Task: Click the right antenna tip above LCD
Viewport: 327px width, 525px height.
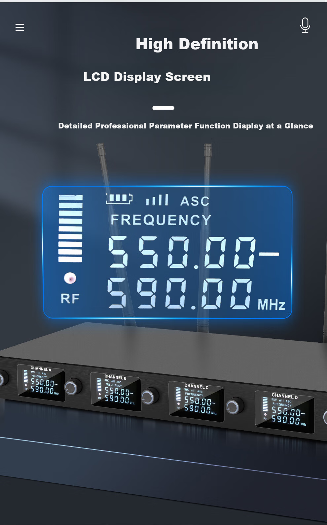Action: tap(208, 150)
